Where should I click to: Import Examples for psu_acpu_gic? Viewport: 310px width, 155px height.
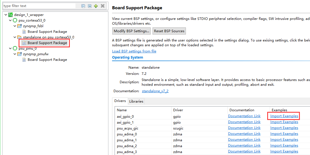(284, 128)
